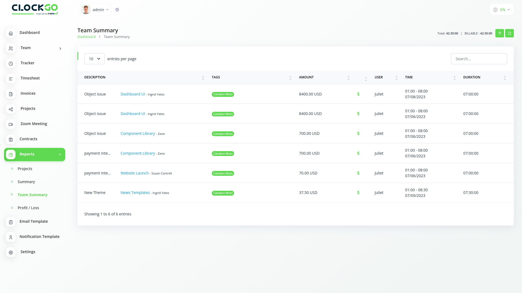
Task: Click the clock icon beside admin
Action: coord(117,10)
